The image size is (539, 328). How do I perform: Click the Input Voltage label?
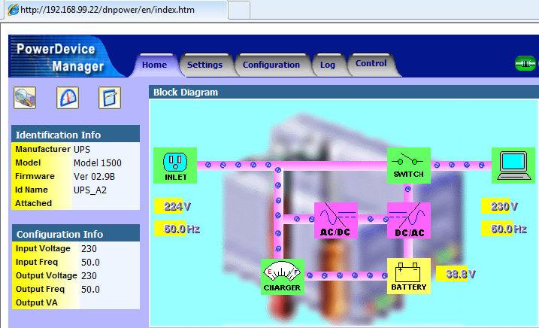click(x=43, y=248)
